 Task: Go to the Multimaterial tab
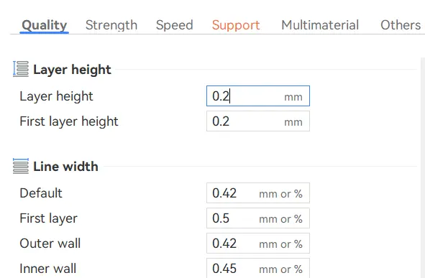pyautogui.click(x=320, y=25)
